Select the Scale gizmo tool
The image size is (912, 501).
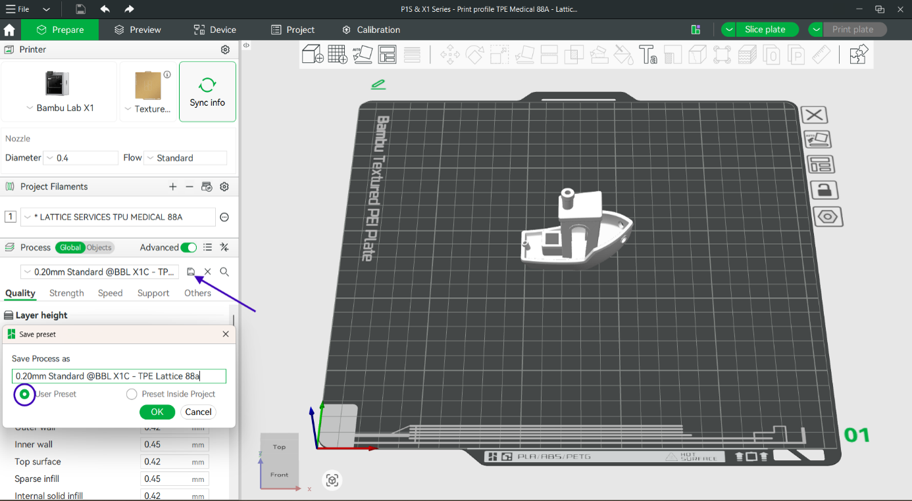pyautogui.click(x=499, y=54)
